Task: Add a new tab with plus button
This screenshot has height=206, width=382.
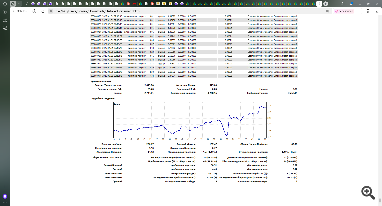Action: coord(325,3)
